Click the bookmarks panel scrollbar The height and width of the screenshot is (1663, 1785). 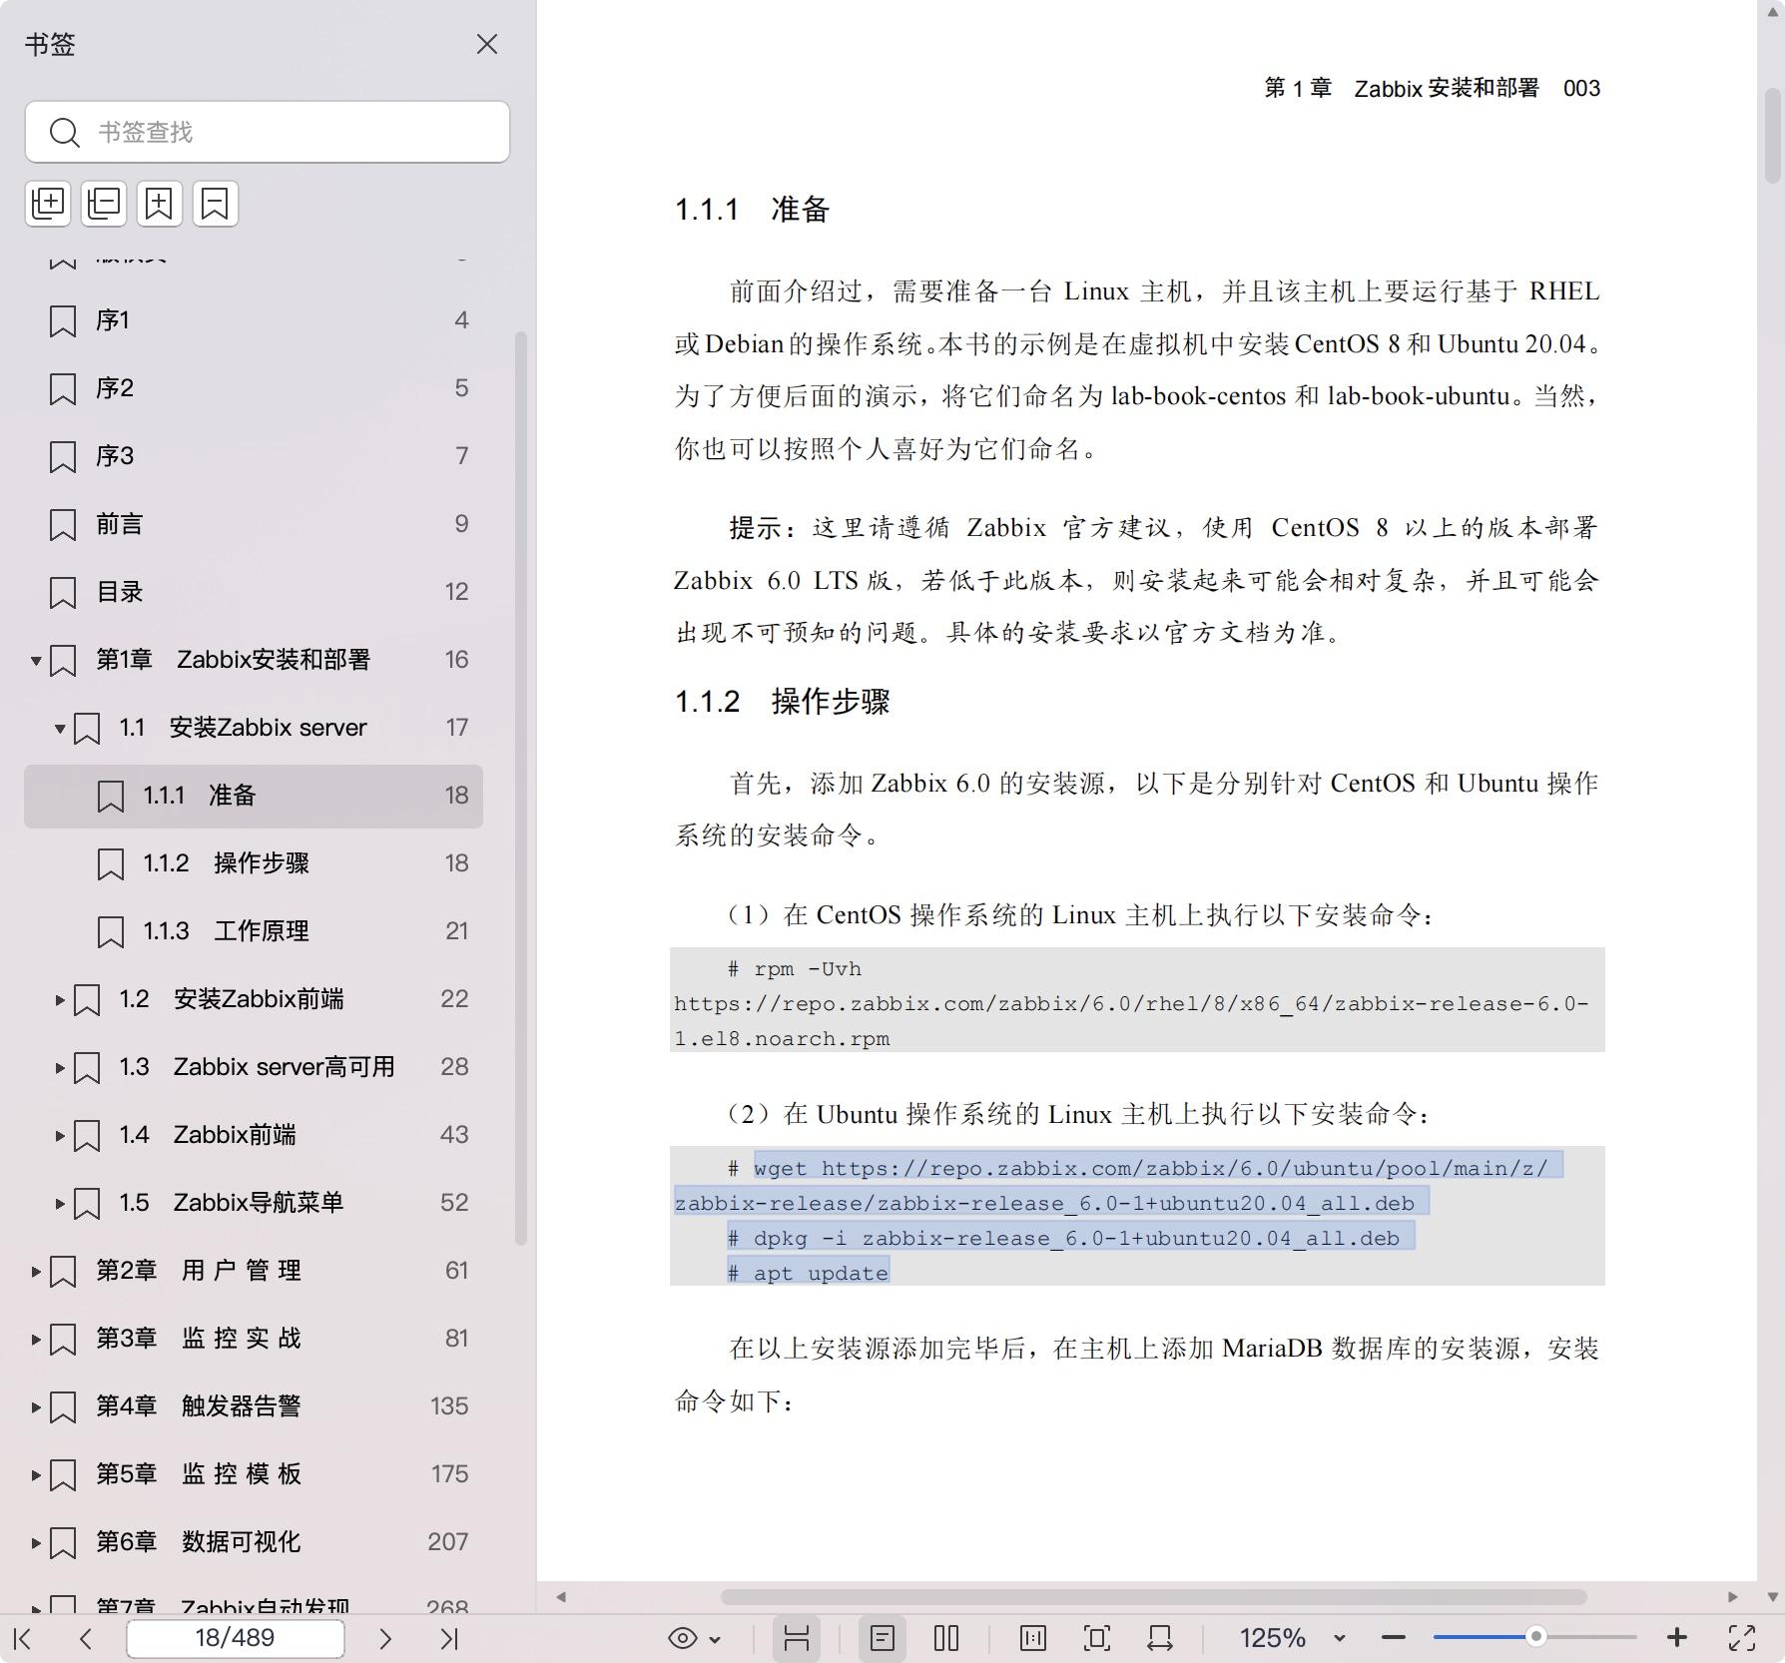point(520,789)
